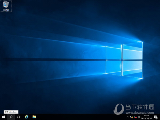
Task: Open the clock showing 10:21
Action: point(146,117)
